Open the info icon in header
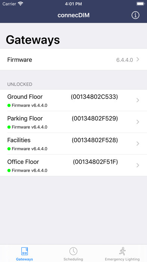The image size is (147, 262). pos(135,15)
